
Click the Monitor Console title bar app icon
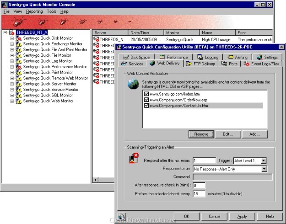click(5, 5)
